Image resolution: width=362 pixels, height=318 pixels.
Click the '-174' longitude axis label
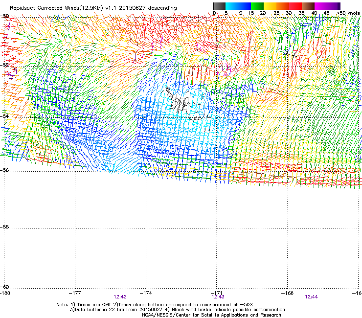tap(146, 293)
